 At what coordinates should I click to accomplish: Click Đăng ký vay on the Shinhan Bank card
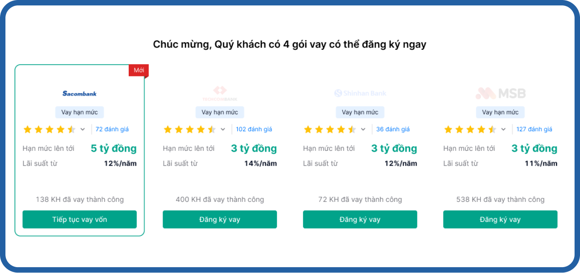360,219
